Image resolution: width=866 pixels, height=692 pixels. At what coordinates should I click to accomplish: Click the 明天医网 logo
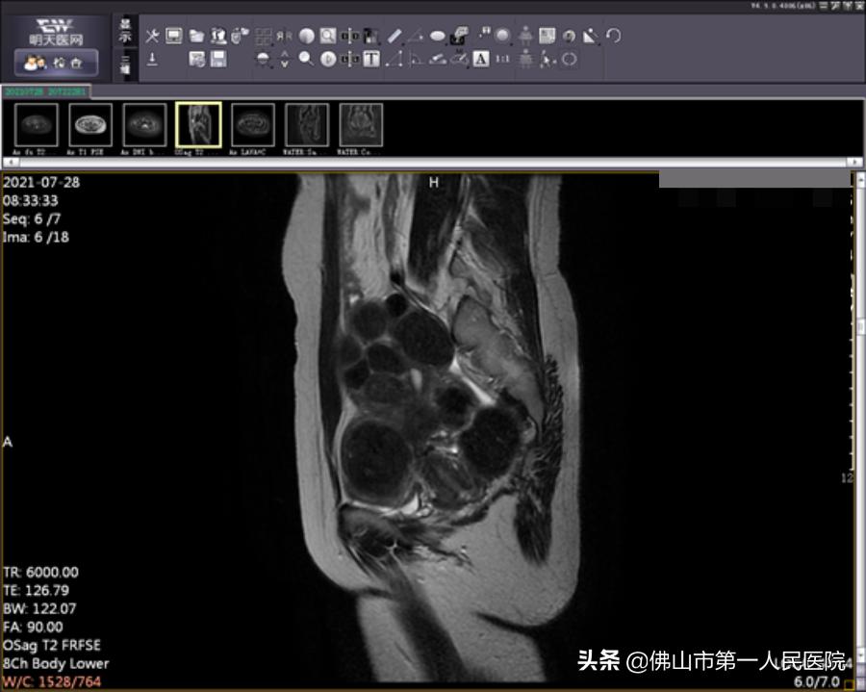click(56, 32)
